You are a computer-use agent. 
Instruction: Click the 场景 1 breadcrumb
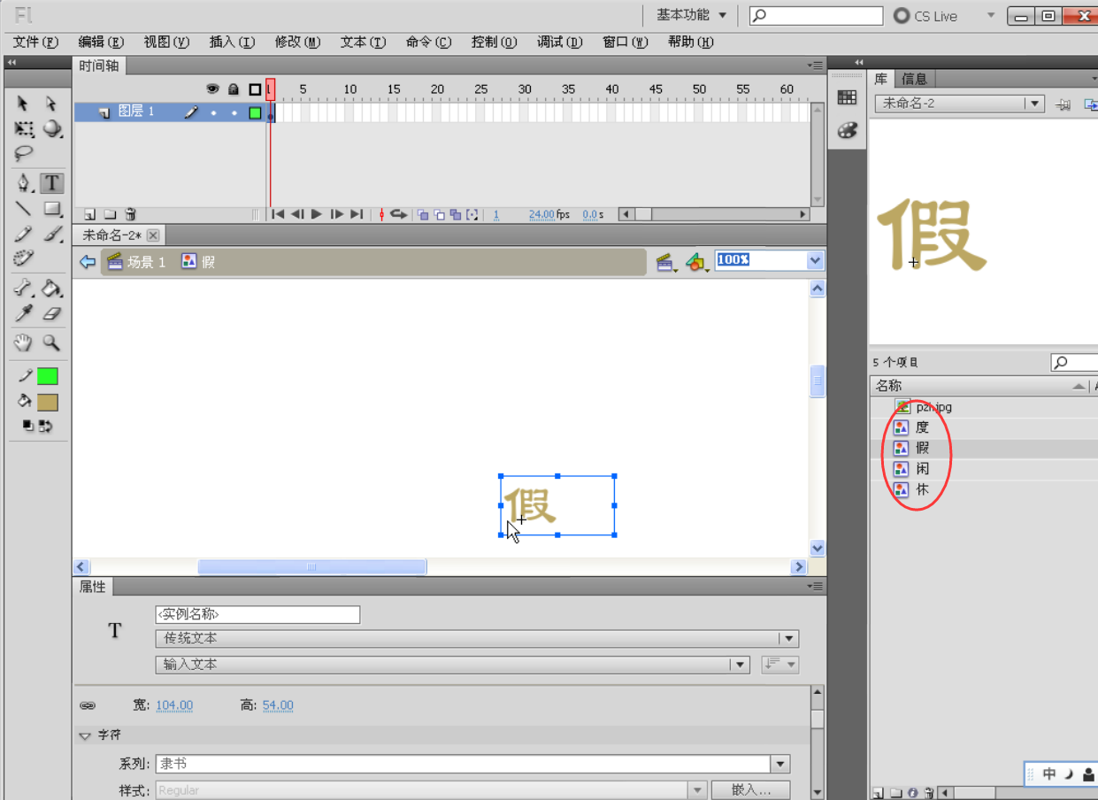pos(136,262)
